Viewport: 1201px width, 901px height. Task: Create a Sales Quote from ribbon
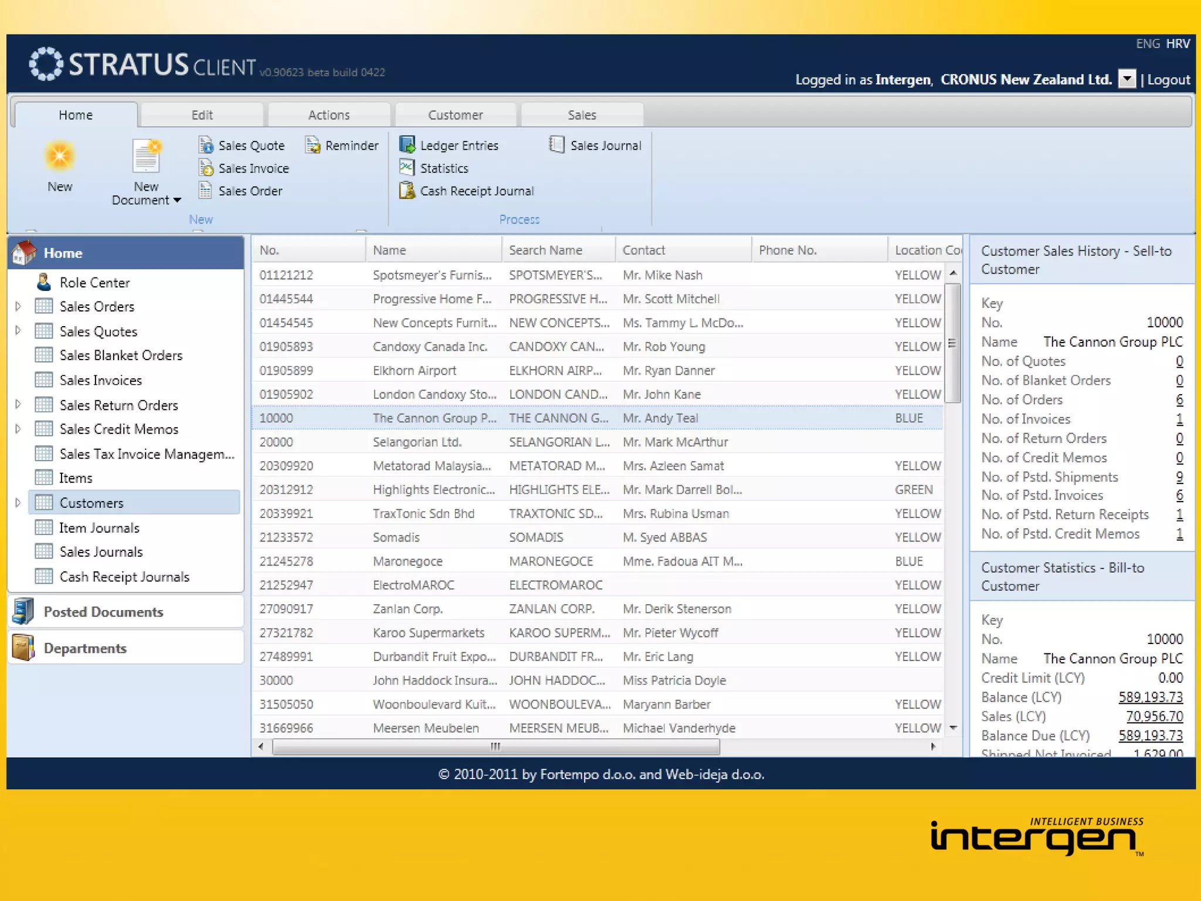coord(242,145)
